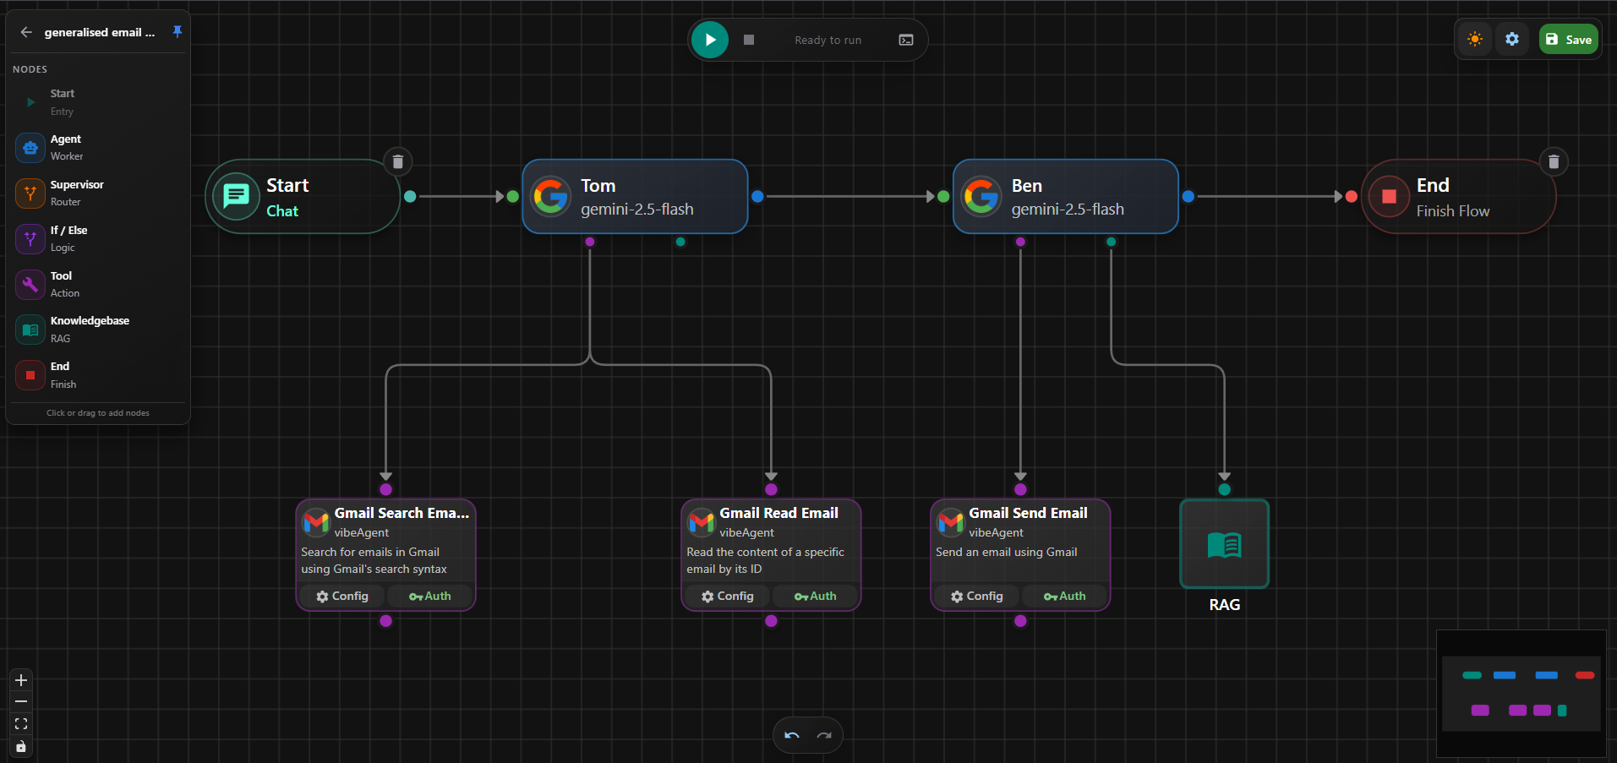Viewport: 1617px width, 763px height.
Task: Open Config of Gmail Read Email tool
Action: pos(727,596)
